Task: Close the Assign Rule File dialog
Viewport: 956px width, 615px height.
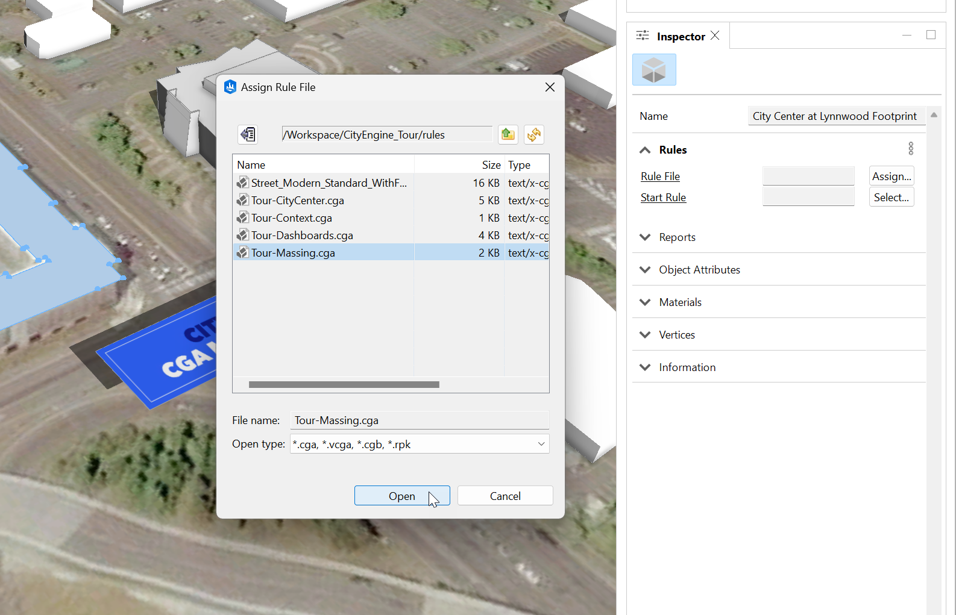Action: pos(550,87)
